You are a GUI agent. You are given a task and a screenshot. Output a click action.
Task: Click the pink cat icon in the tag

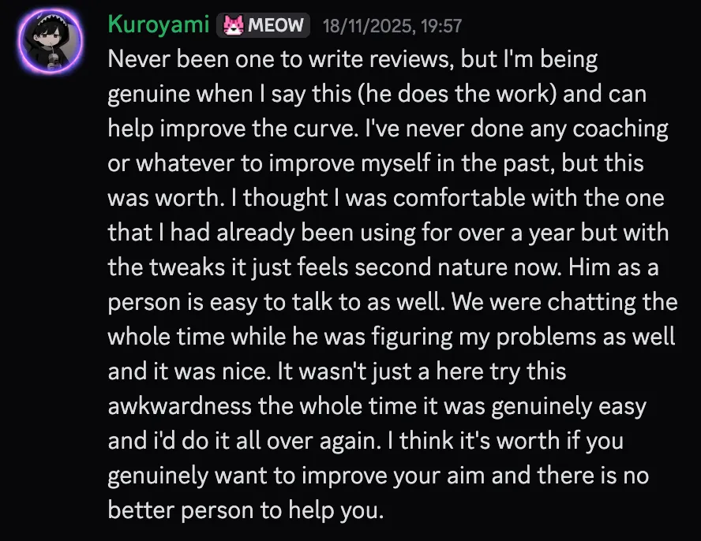coord(234,25)
